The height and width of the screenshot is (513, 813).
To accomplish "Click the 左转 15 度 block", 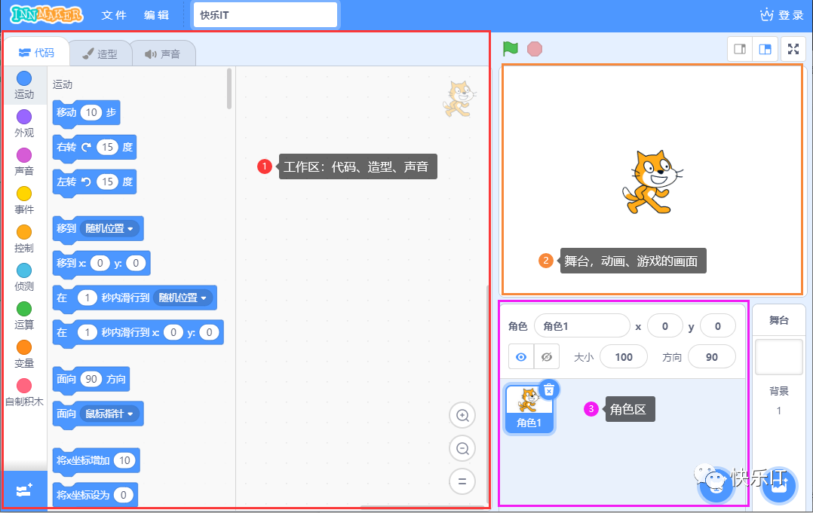I will pos(94,182).
